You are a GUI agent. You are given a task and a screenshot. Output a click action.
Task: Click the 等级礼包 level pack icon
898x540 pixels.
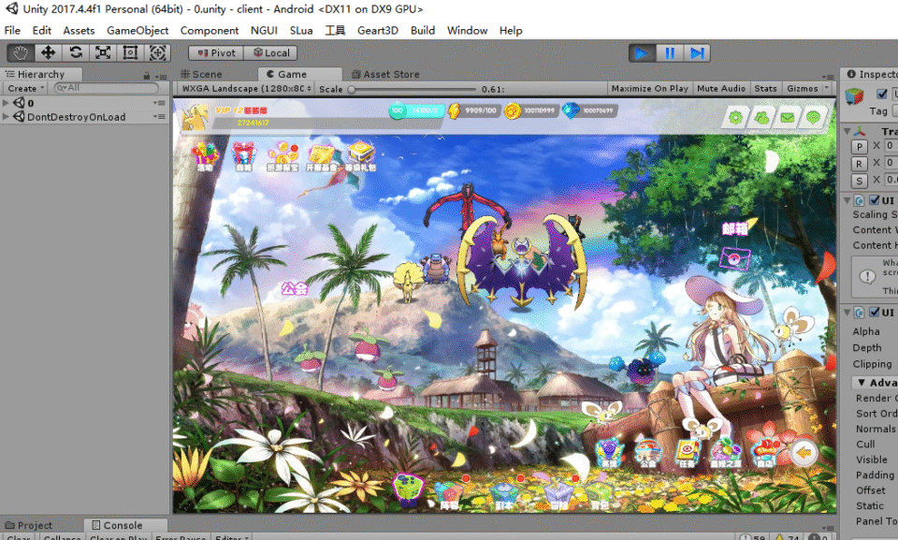(x=360, y=156)
